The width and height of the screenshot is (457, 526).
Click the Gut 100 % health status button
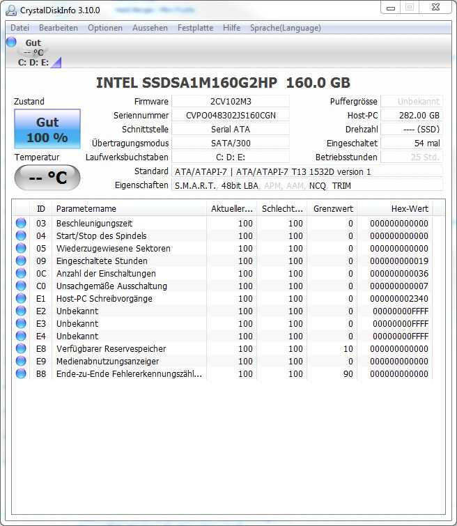pos(47,129)
